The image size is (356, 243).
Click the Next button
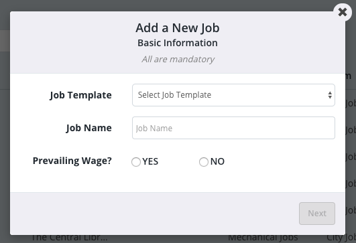click(317, 214)
